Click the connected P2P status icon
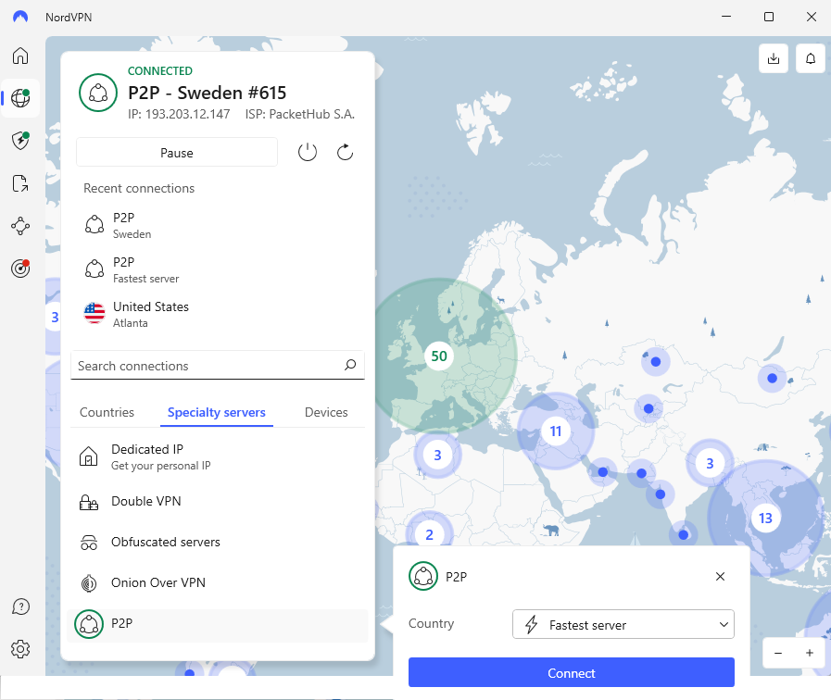Image resolution: width=831 pixels, height=700 pixels. tap(98, 93)
